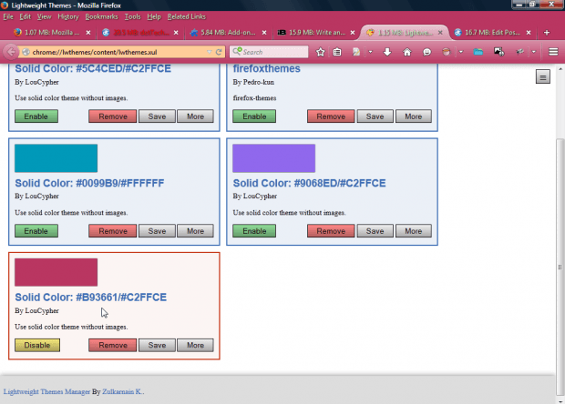Click the crimson #B93661 color preview swatch
This screenshot has width=565, height=404.
pos(56,272)
